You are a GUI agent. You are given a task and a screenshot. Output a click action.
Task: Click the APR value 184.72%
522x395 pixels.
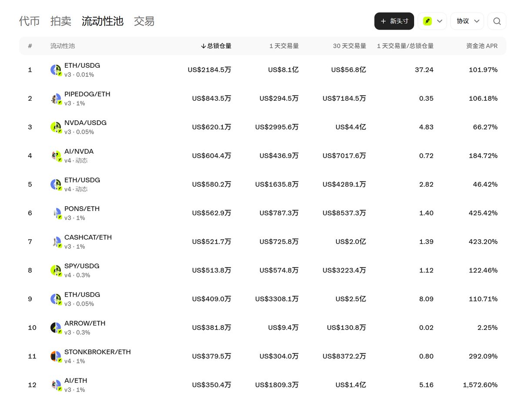[483, 156]
